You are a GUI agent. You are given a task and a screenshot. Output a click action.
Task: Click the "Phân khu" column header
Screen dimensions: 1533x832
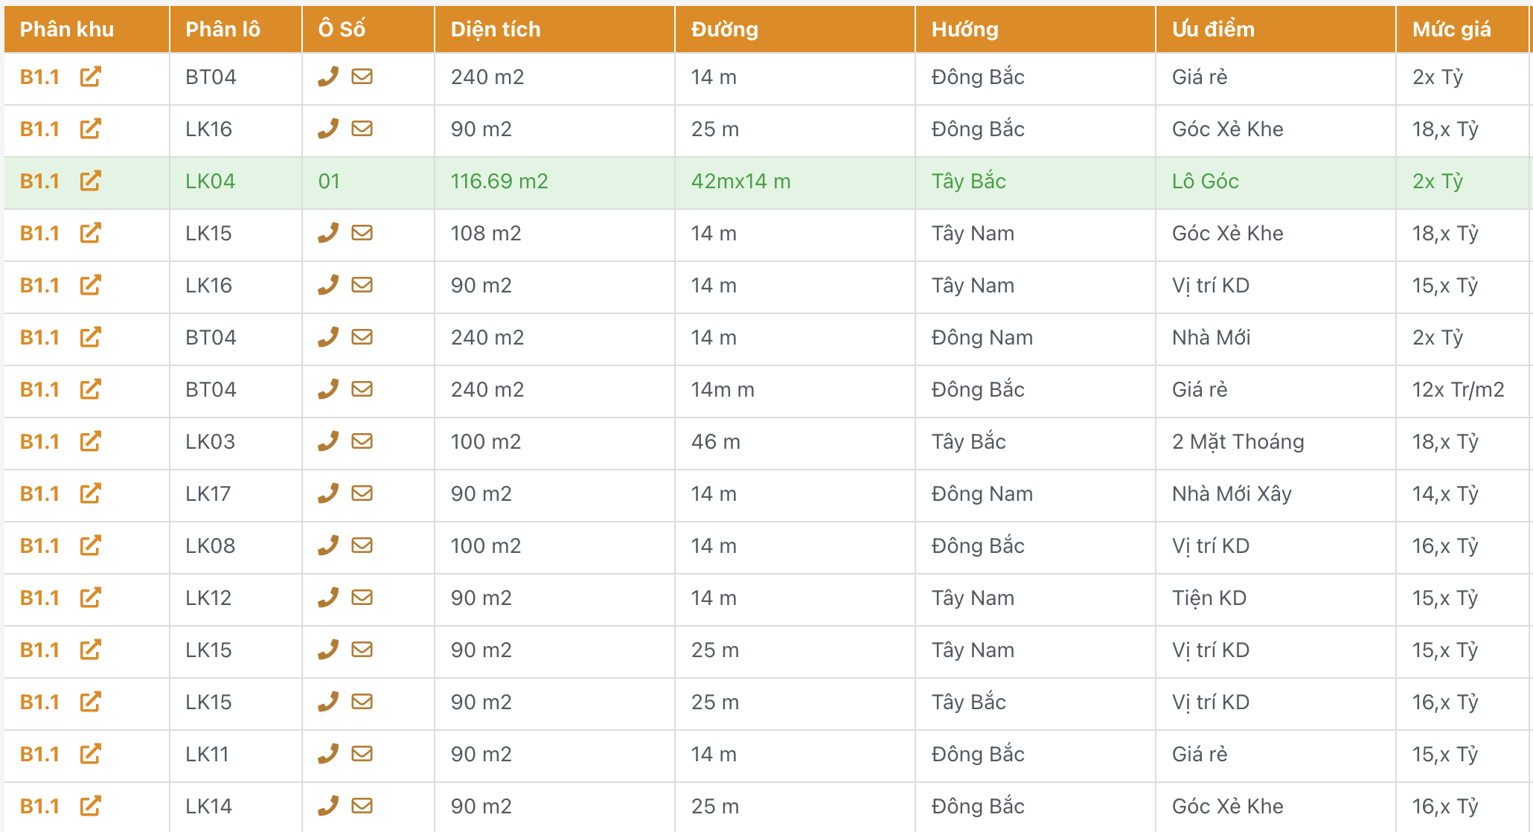coord(67,29)
